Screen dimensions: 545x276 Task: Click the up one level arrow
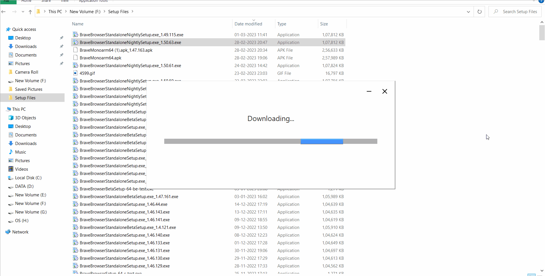[30, 12]
